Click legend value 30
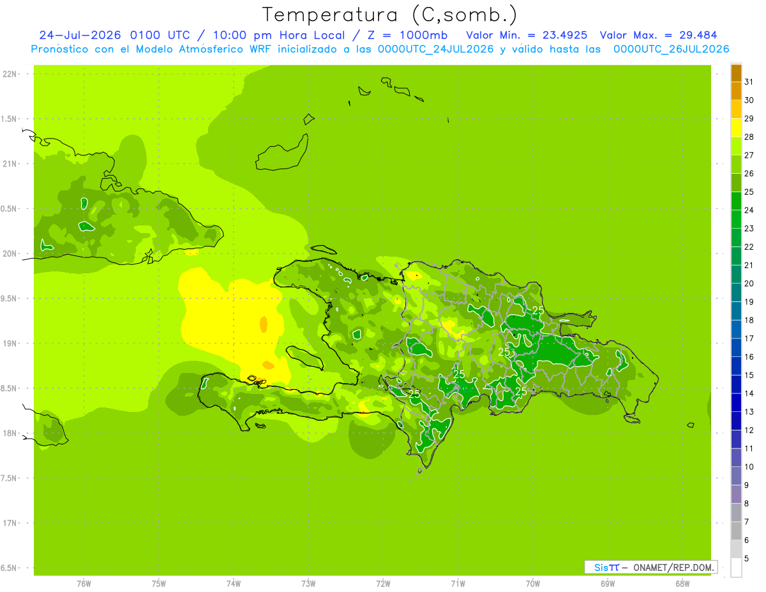This screenshot has width=766, height=592. click(749, 100)
